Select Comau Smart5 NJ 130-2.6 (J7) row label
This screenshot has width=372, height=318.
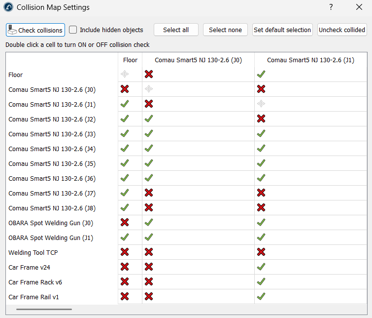(x=52, y=194)
